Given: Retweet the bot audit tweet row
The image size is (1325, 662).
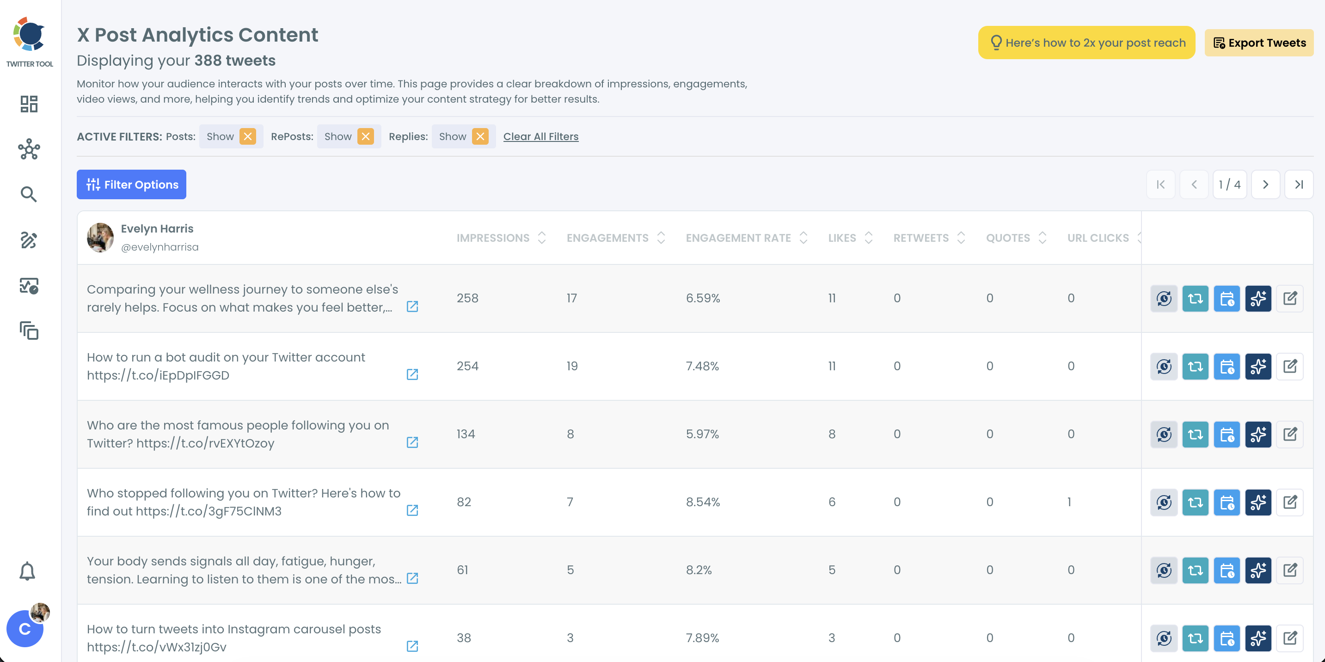Looking at the screenshot, I should (1196, 366).
